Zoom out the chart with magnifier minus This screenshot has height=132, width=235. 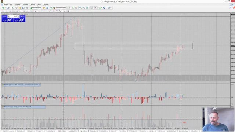(x=84, y=8)
